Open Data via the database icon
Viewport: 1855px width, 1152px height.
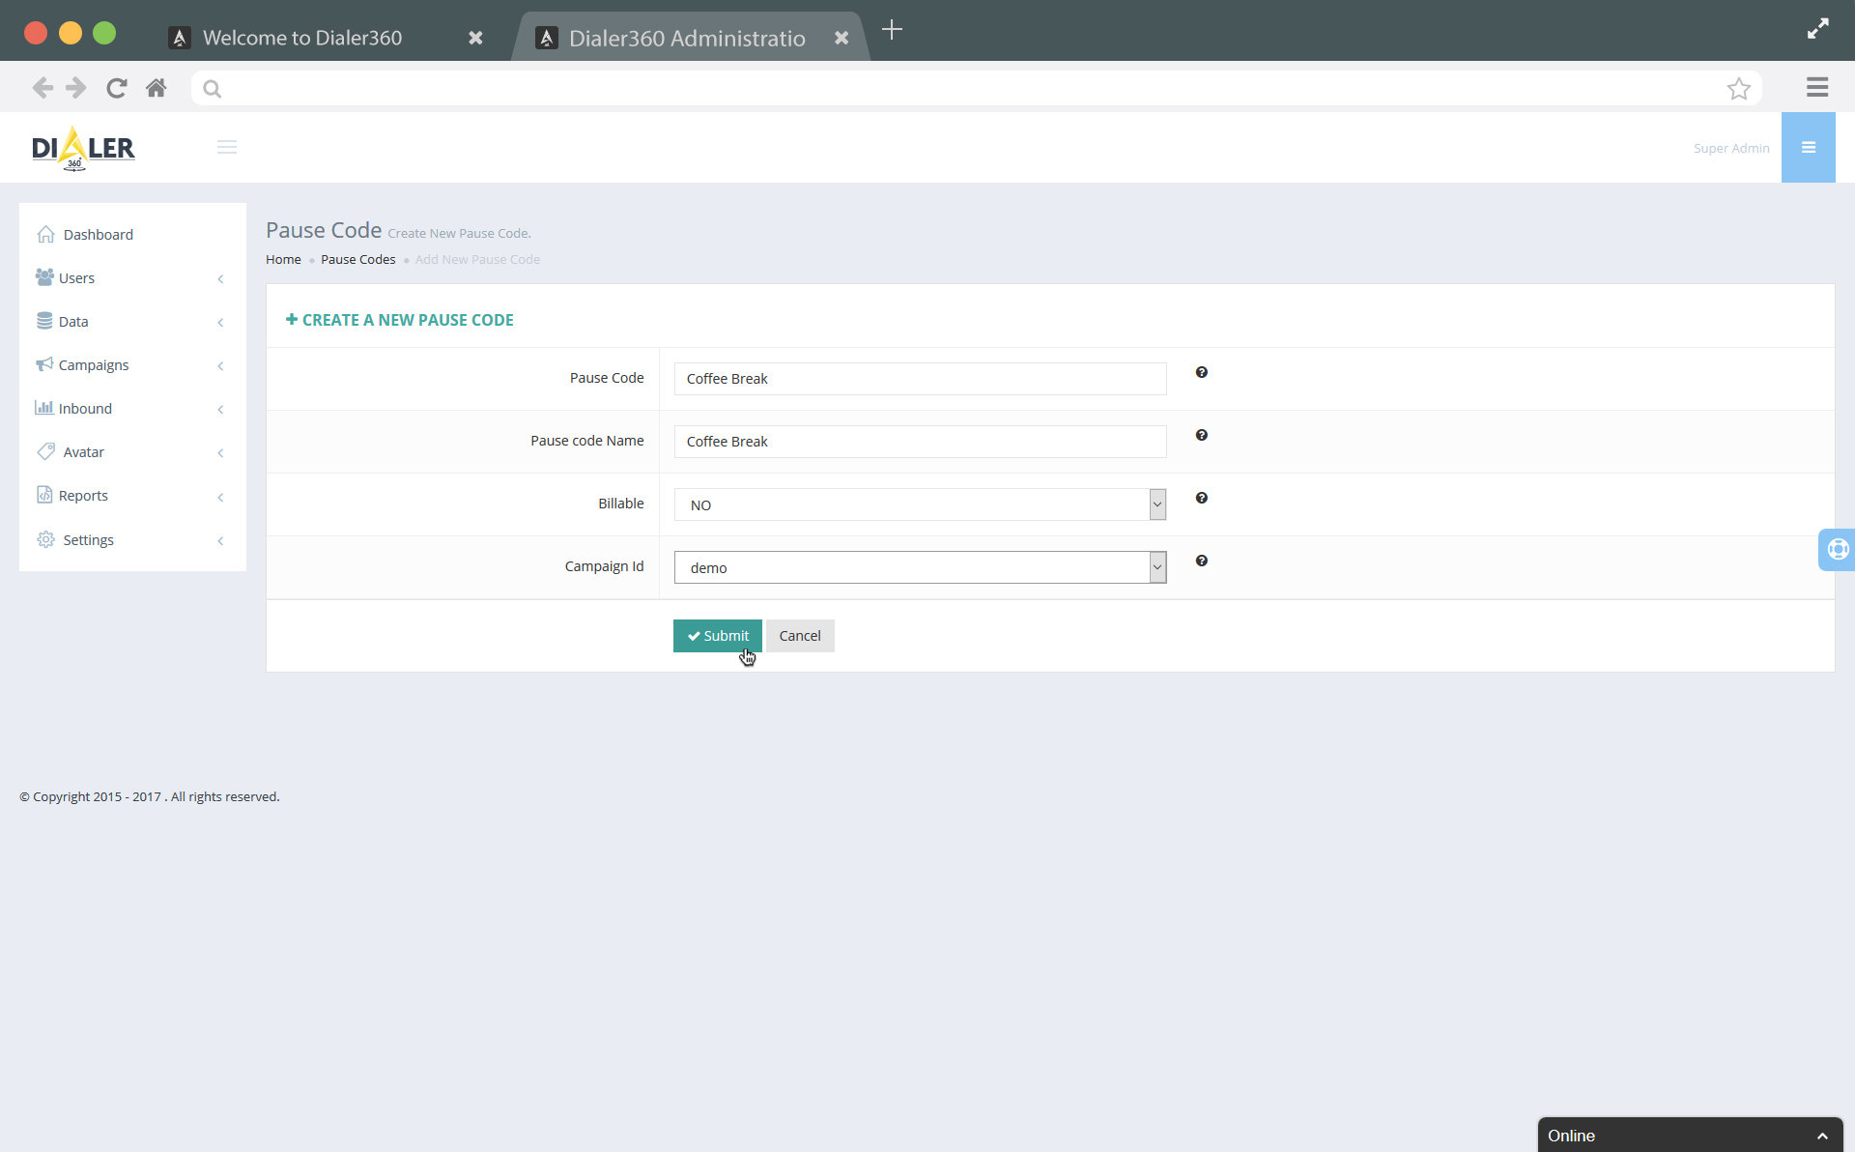tap(44, 321)
